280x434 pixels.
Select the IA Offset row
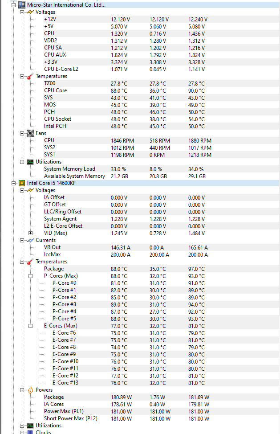coord(161,197)
